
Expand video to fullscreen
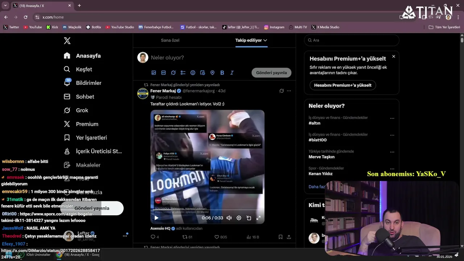(258, 218)
